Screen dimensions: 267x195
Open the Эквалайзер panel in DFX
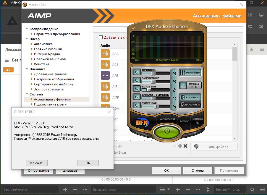pos(190,72)
